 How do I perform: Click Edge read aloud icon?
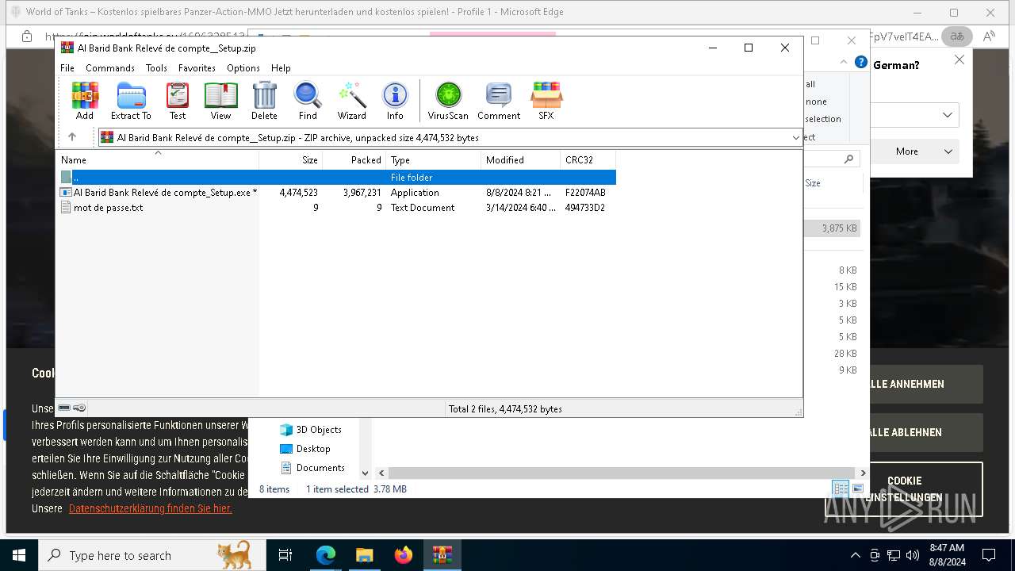[989, 36]
